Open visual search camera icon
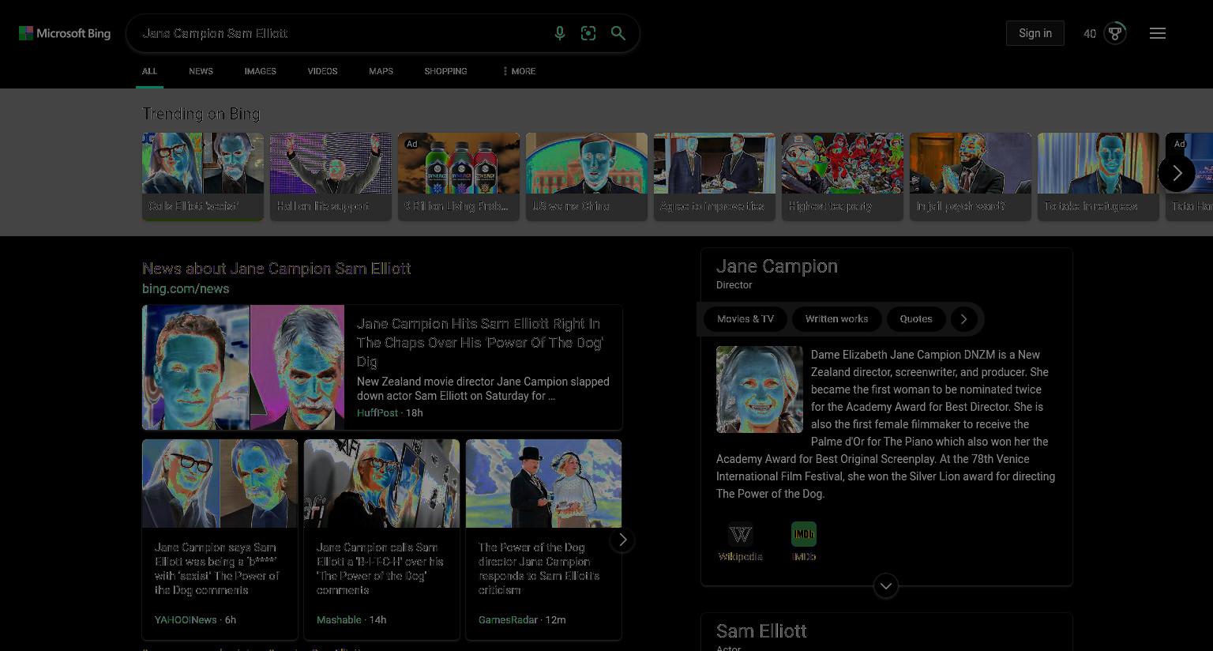This screenshot has width=1213, height=651. (588, 33)
